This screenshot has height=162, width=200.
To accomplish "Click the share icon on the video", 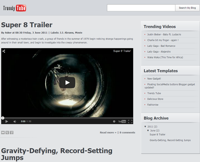I will [x=4, y=51].
